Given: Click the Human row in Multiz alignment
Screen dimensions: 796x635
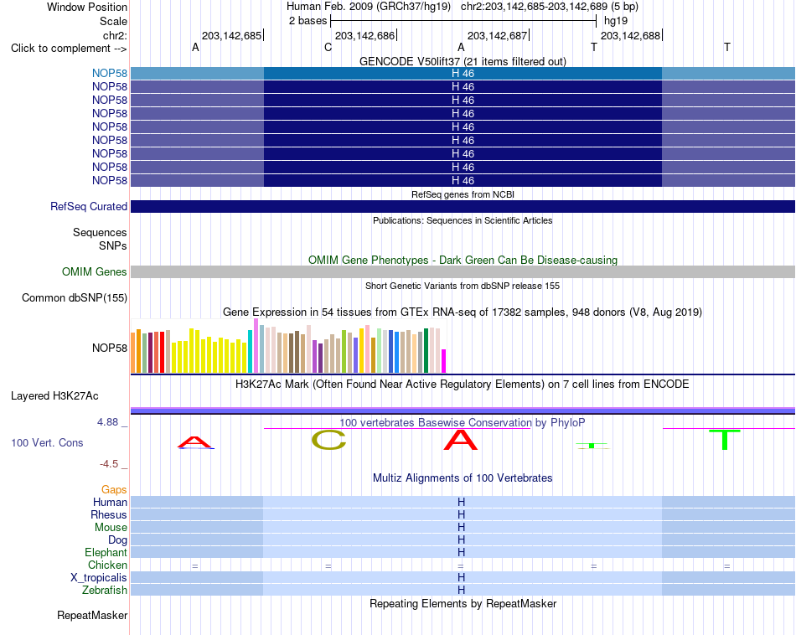Looking at the screenshot, I should [463, 502].
